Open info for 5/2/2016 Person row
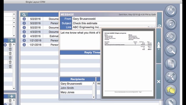Viewport: 186px width, 105px height. (x=24, y=23)
